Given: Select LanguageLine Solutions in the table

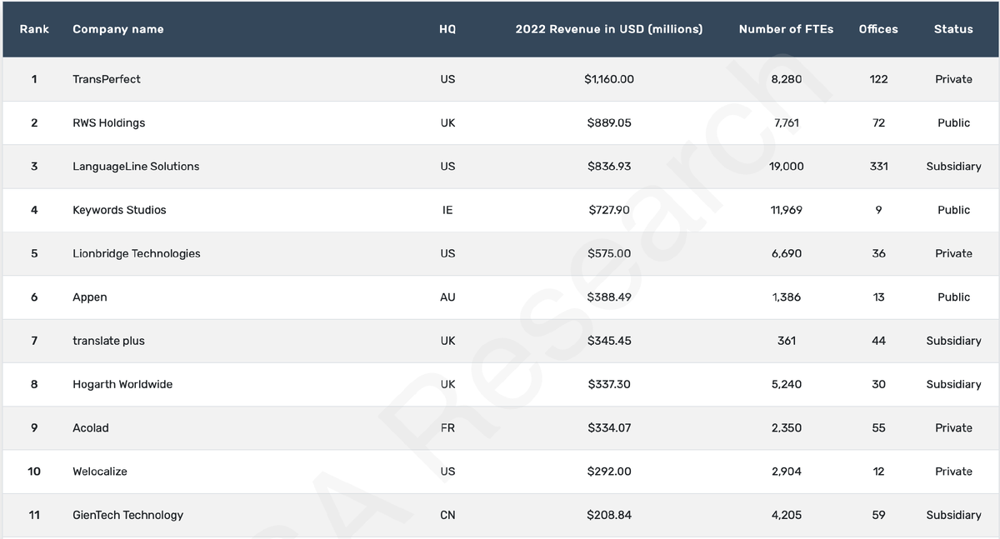Looking at the screenshot, I should 136,167.
